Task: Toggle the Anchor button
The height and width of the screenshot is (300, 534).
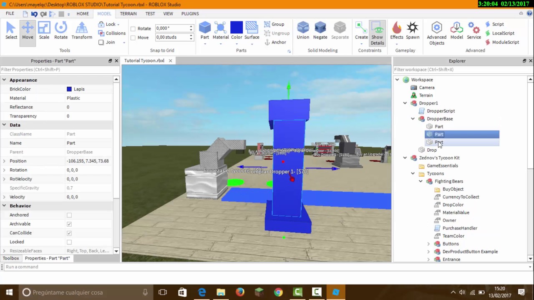Action: pos(275,42)
